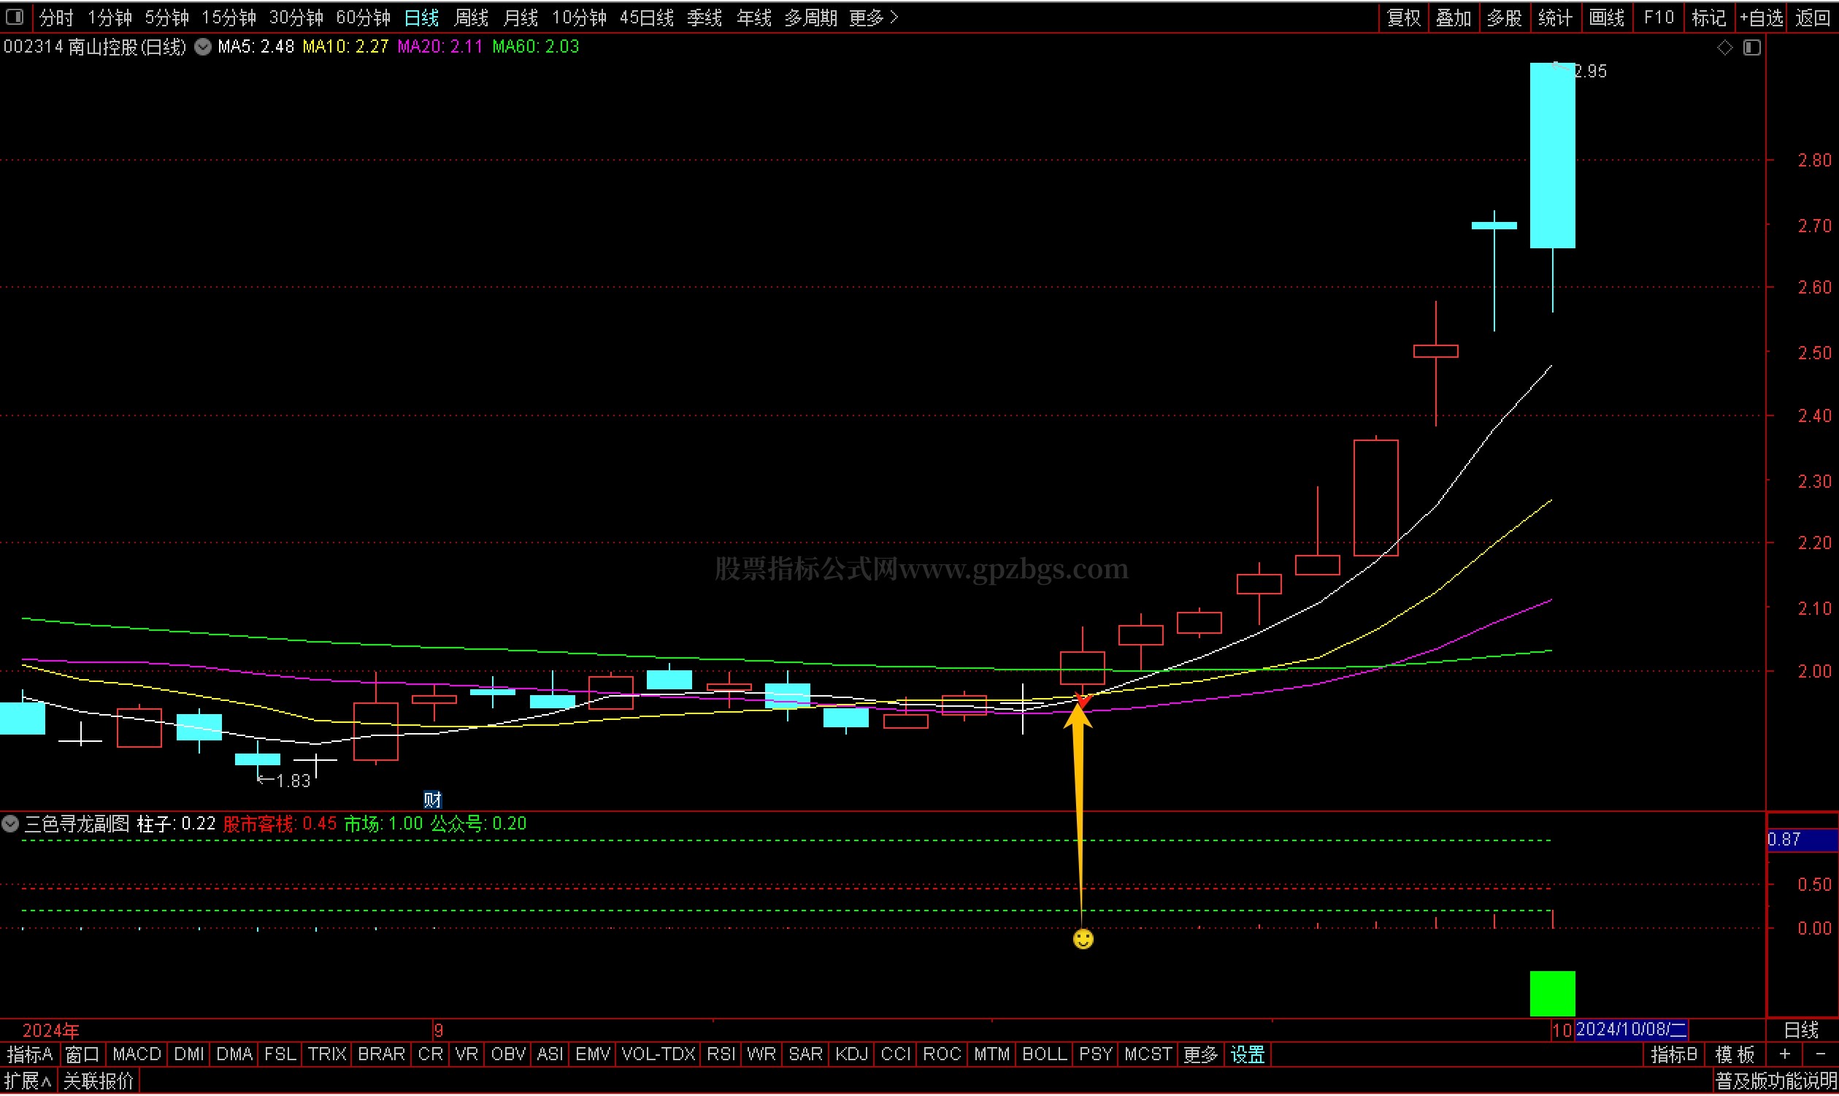Click the diamond icon above the chart
1839x1096 pixels.
coord(1724,47)
